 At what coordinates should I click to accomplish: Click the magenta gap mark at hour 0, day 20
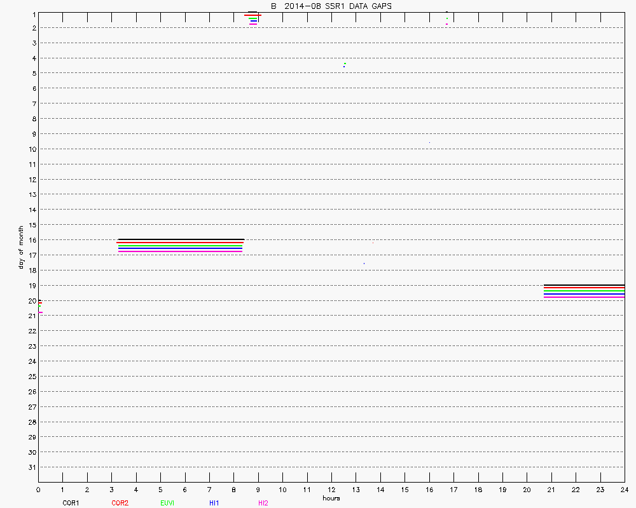(x=40, y=312)
